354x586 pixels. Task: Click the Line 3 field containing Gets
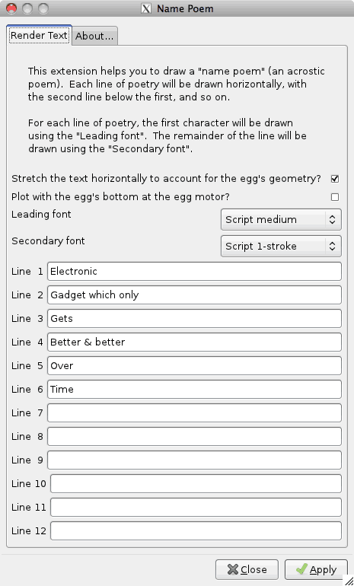(194, 318)
